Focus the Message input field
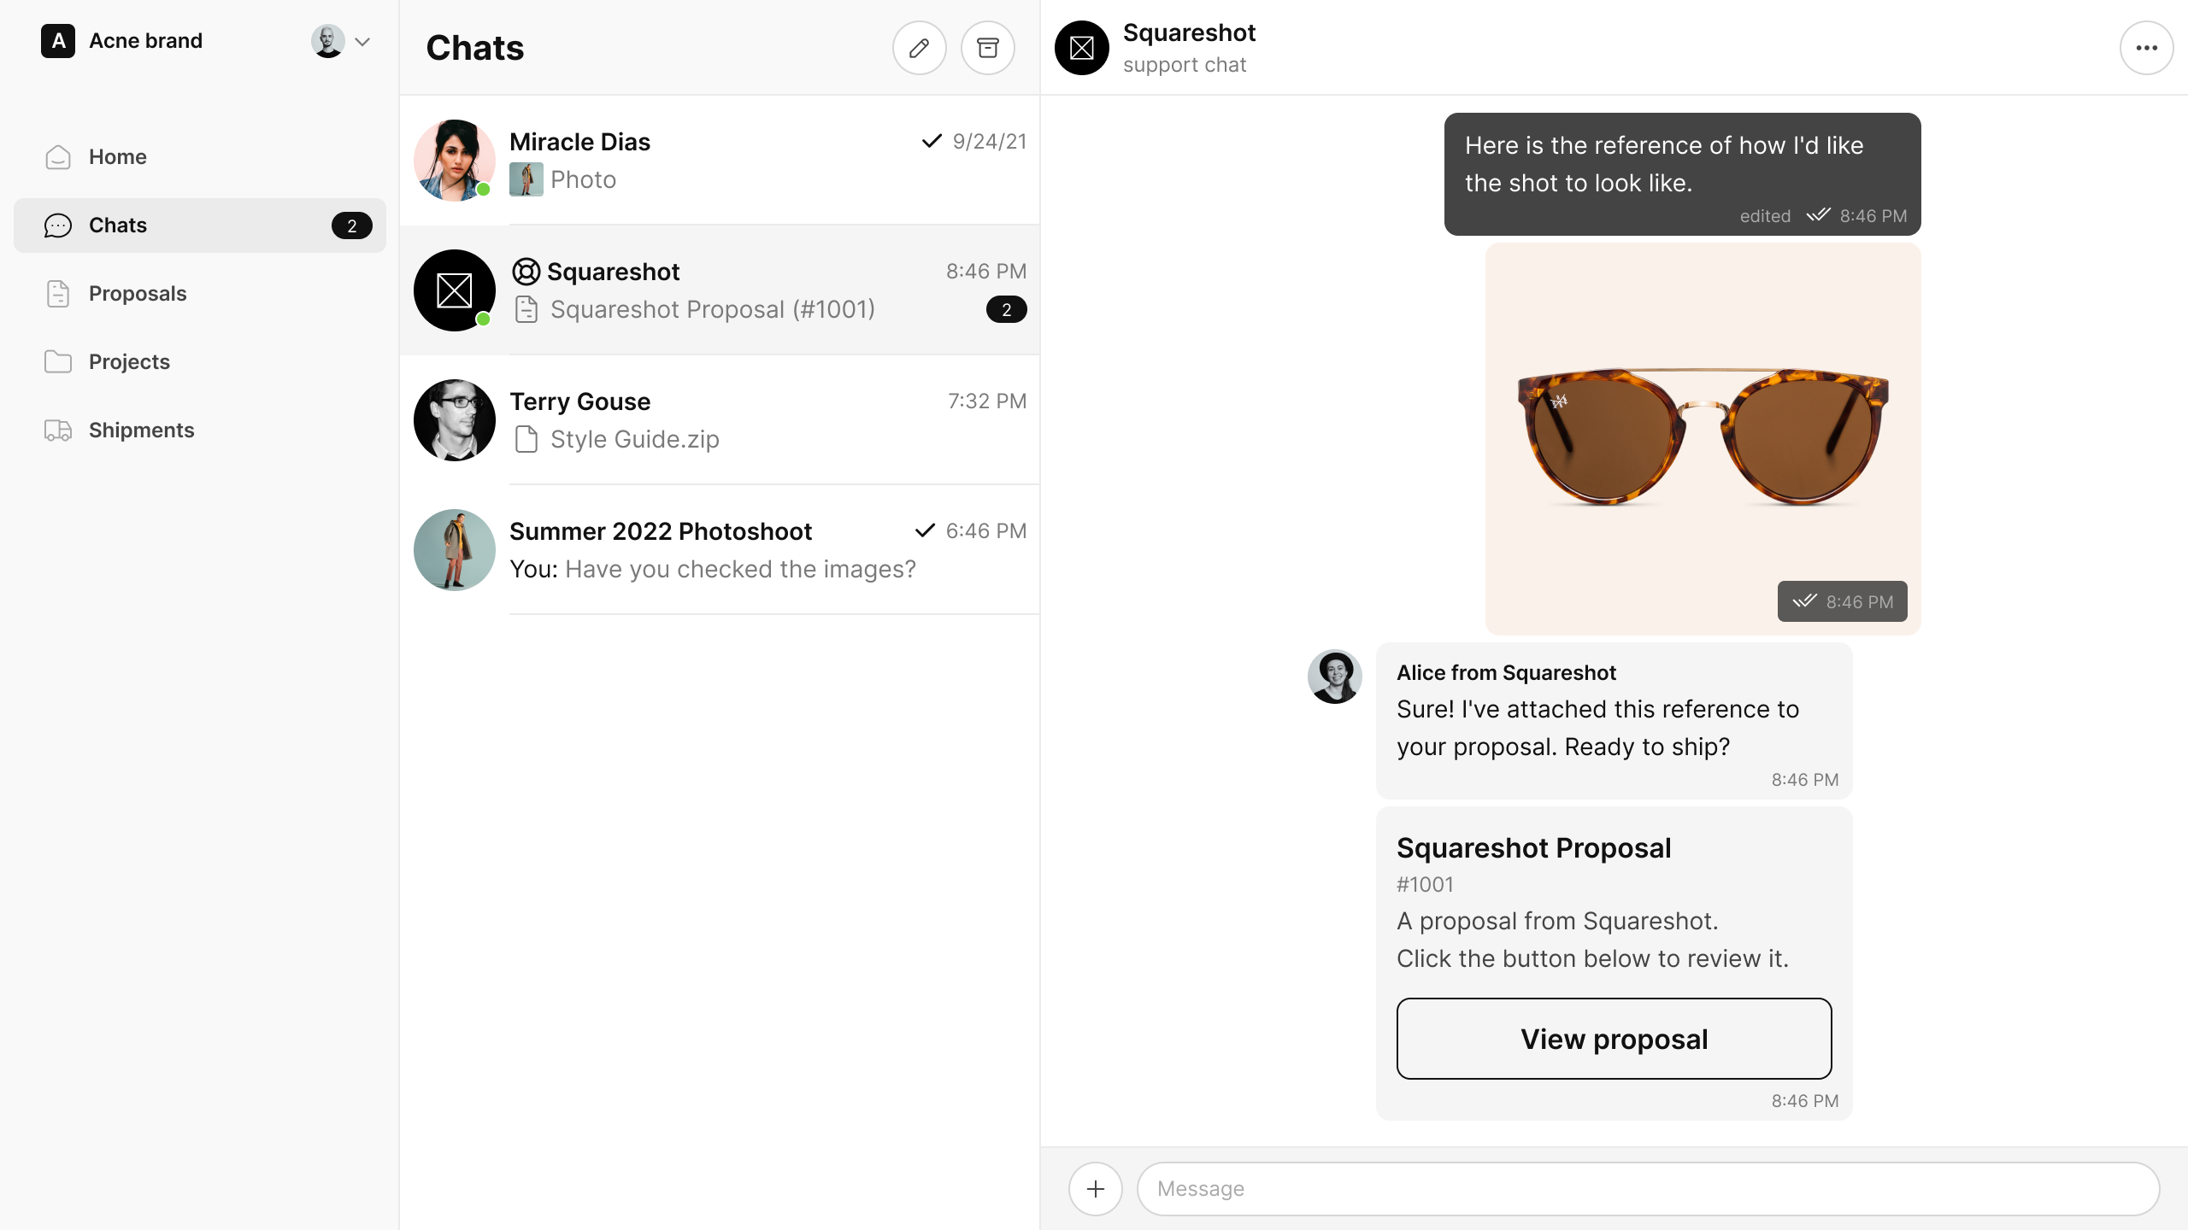The width and height of the screenshot is (2188, 1230). [1648, 1188]
